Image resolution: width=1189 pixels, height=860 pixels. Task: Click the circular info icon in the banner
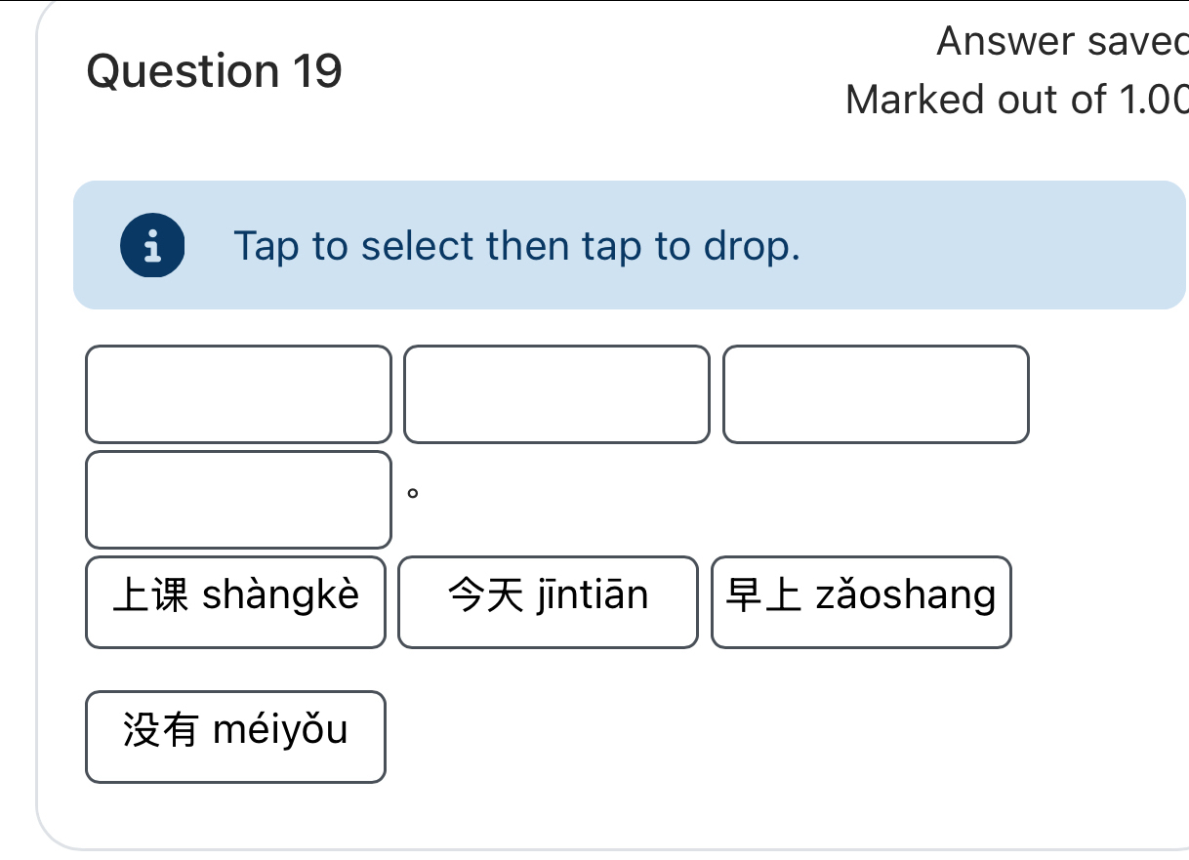(152, 246)
